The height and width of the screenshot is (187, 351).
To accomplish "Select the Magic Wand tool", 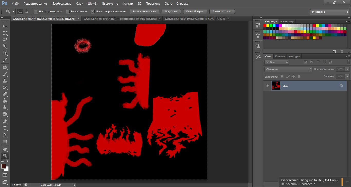I will coord(5,46).
